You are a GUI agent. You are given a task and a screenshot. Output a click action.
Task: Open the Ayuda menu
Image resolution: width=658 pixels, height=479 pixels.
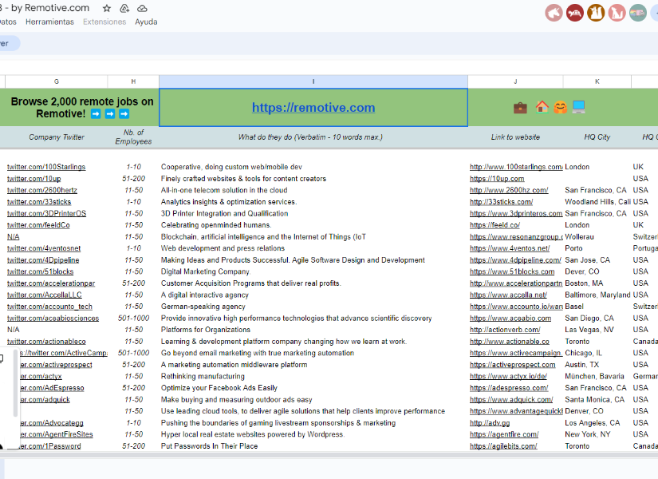[x=146, y=22]
